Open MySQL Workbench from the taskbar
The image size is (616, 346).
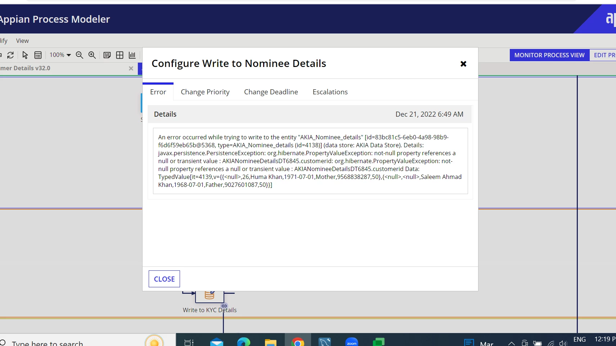pyautogui.click(x=325, y=342)
